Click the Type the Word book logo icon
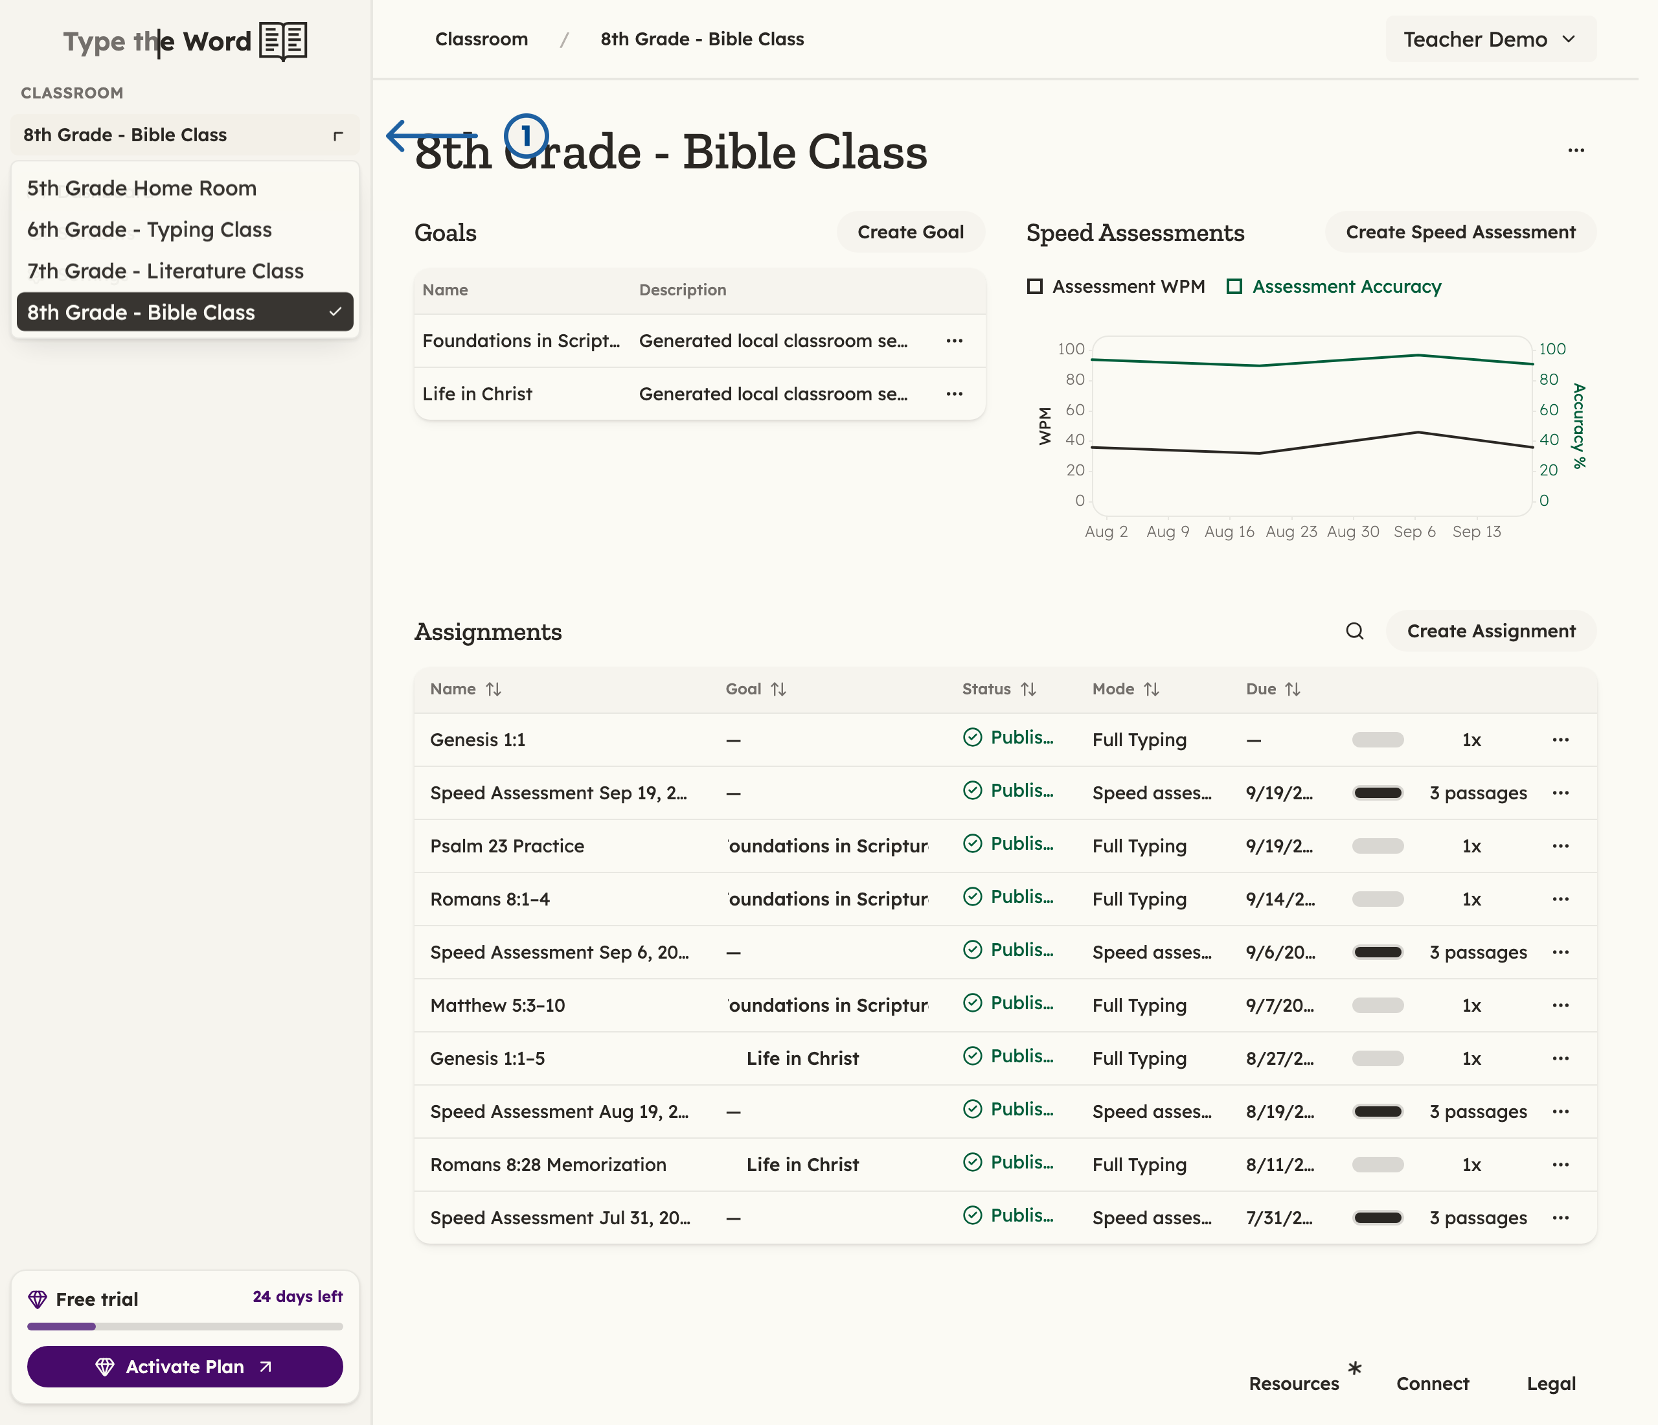Screen dimensions: 1658x1425 [283, 41]
